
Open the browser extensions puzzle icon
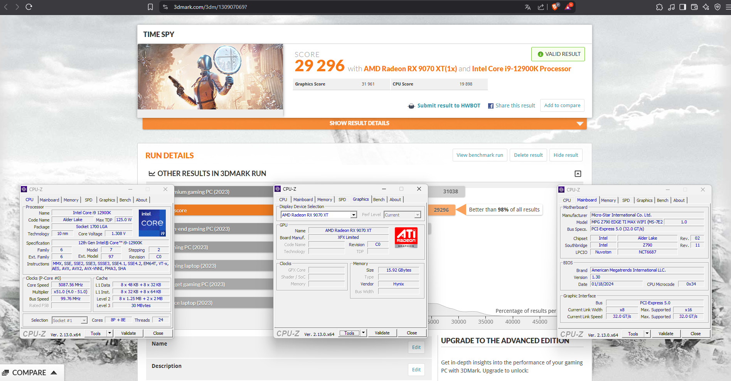(x=660, y=7)
